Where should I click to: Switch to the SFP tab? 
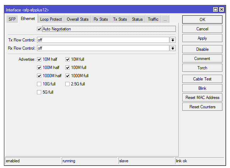tap(12, 19)
